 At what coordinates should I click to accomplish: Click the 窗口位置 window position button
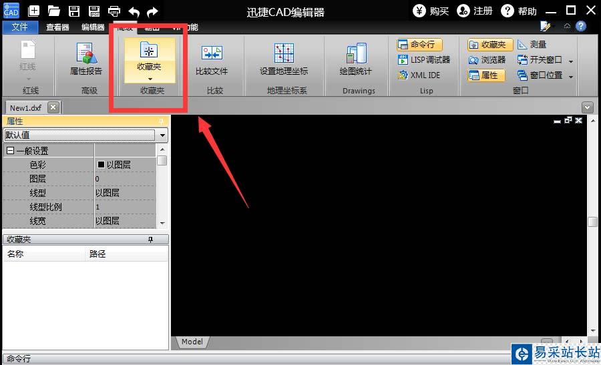pos(540,75)
